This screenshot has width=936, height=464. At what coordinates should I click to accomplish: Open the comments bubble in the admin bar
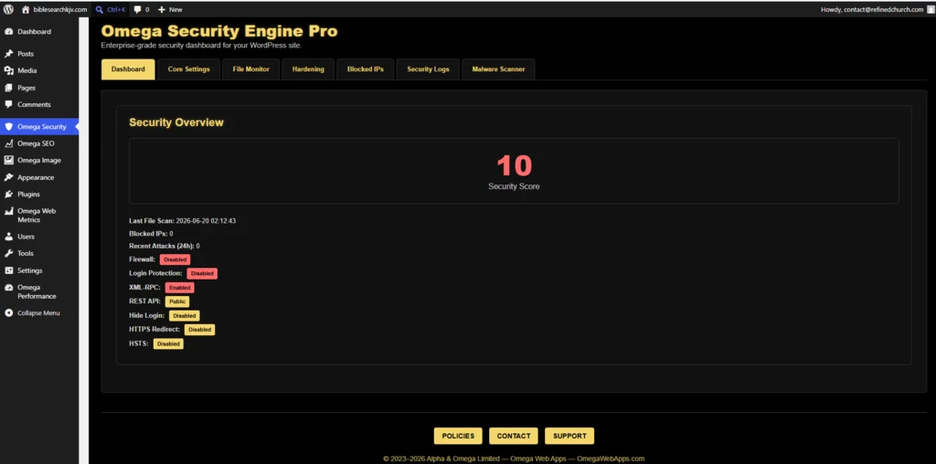137,9
